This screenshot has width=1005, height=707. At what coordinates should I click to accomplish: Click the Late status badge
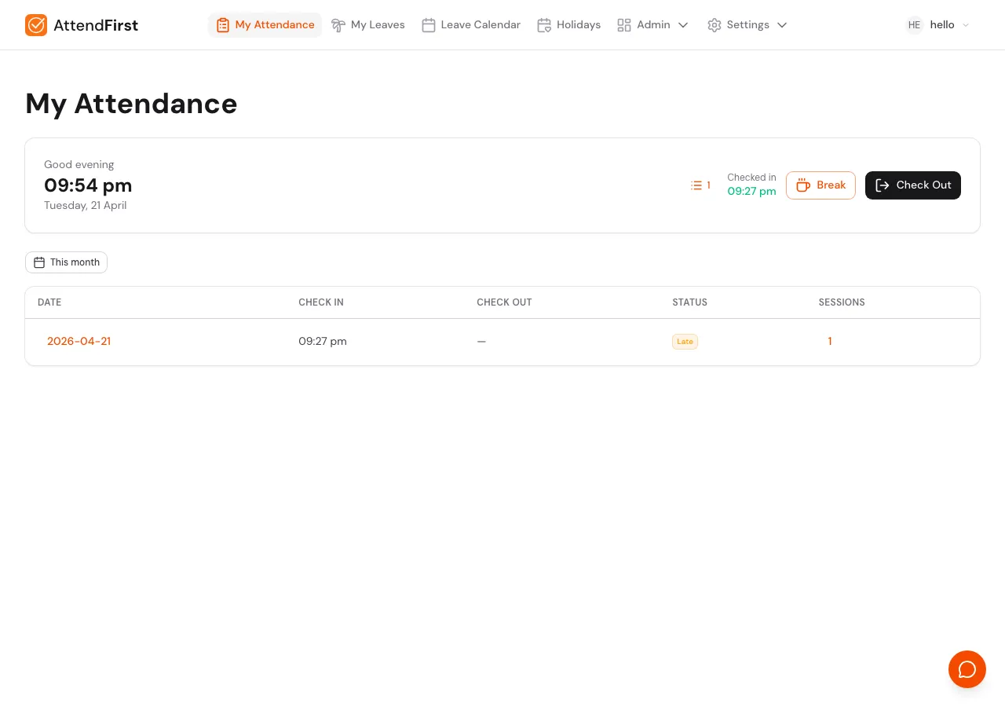(685, 342)
